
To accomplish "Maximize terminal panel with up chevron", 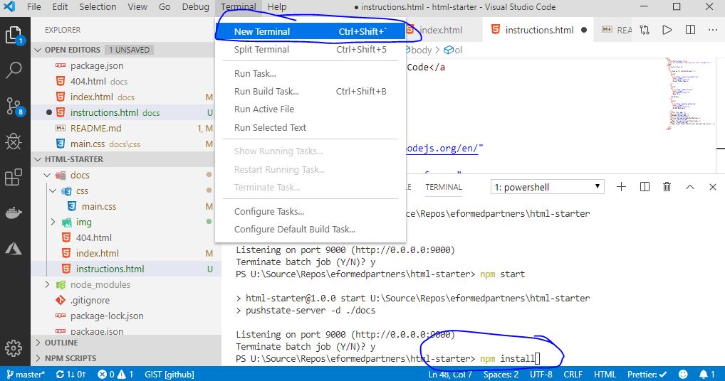I will pyautogui.click(x=689, y=187).
